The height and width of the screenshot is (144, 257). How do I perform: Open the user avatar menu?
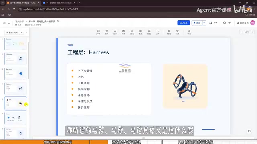[253, 23]
